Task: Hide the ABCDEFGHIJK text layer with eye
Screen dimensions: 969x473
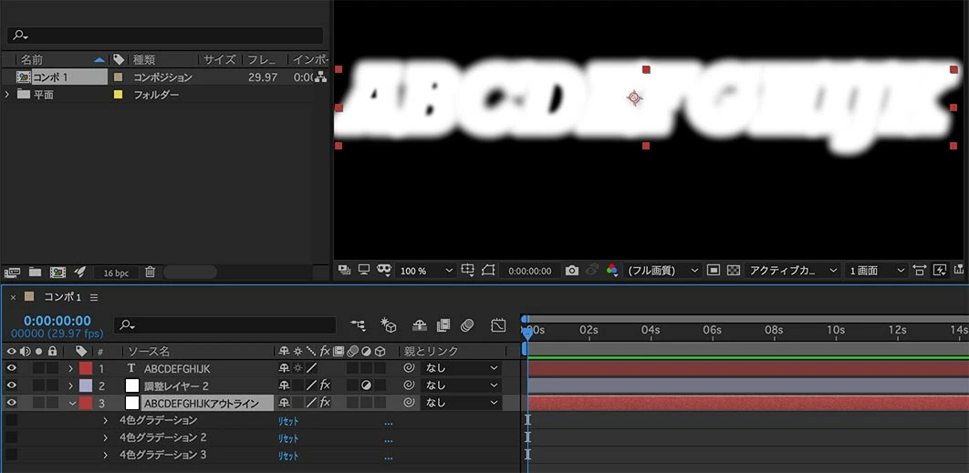Action: [12, 368]
